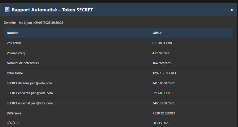This screenshot has width=238, height=127.
Task: Select the 12097.06 SECRET supply value
Action: (x=164, y=73)
